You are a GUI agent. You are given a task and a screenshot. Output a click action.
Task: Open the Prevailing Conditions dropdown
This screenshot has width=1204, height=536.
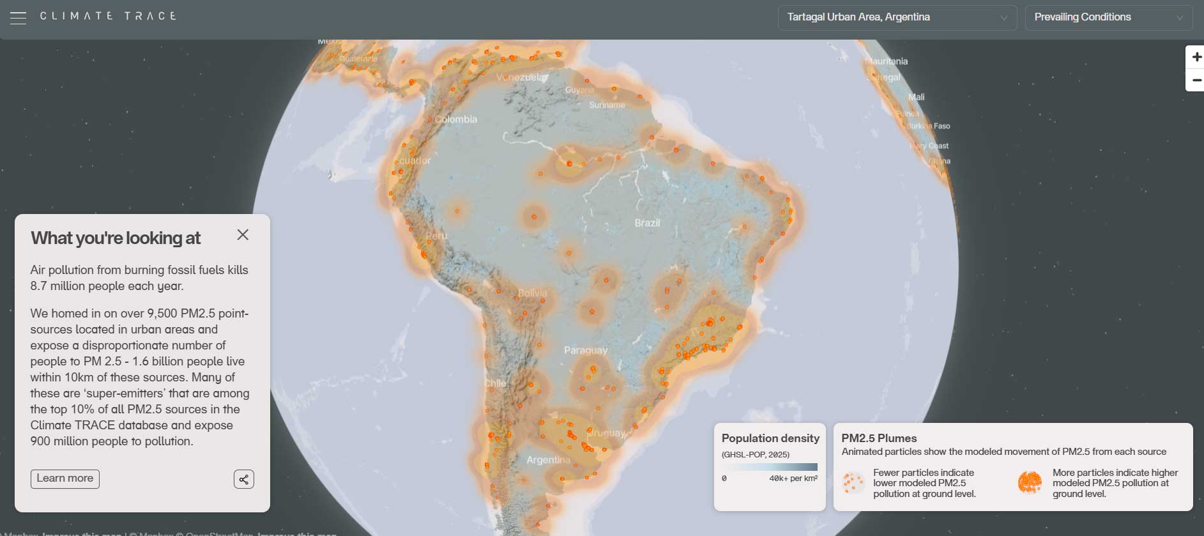(1108, 17)
